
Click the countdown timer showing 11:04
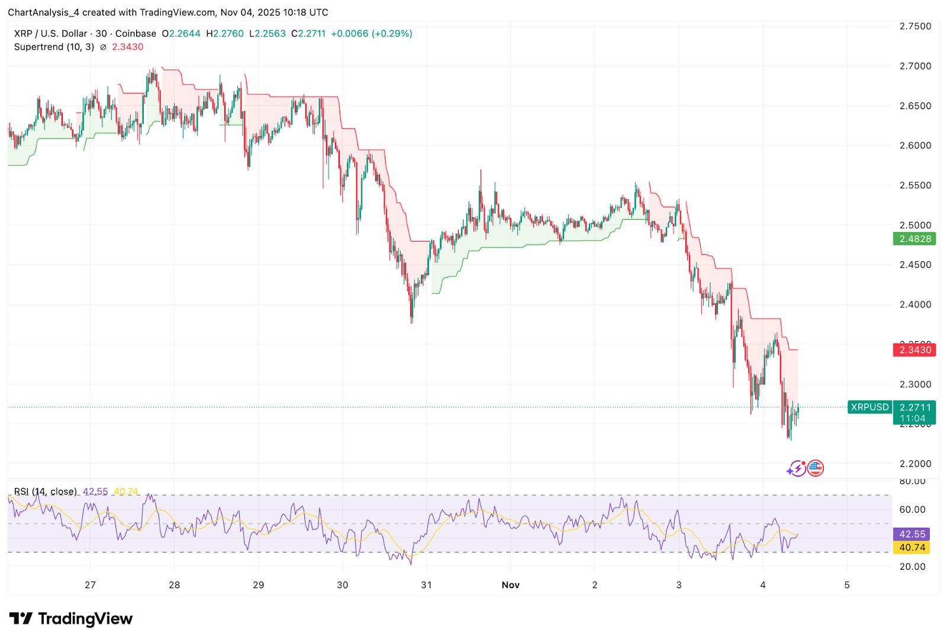click(911, 418)
